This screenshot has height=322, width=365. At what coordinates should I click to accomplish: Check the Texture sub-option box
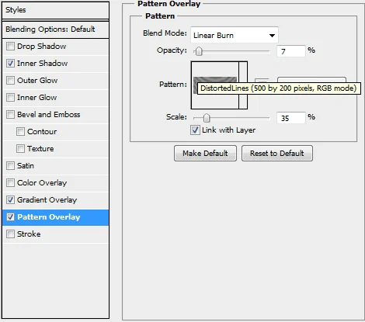[x=20, y=149]
